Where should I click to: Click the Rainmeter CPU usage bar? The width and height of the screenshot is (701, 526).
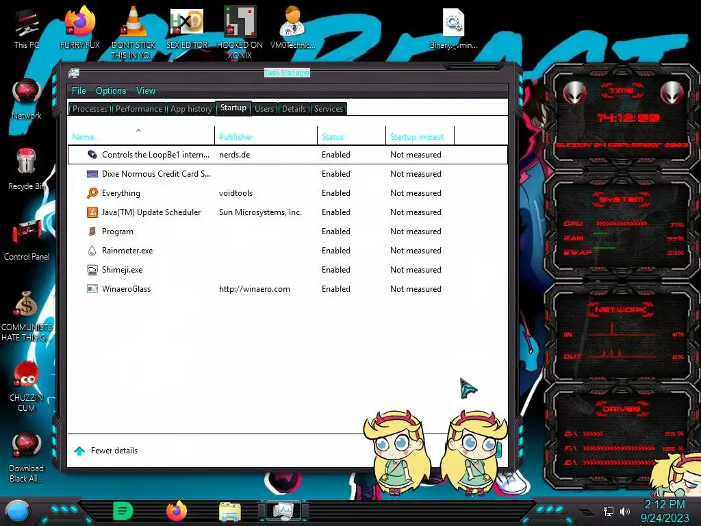(x=621, y=224)
